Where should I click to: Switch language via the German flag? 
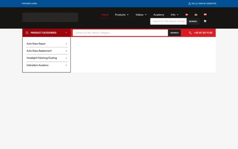pos(196,15)
